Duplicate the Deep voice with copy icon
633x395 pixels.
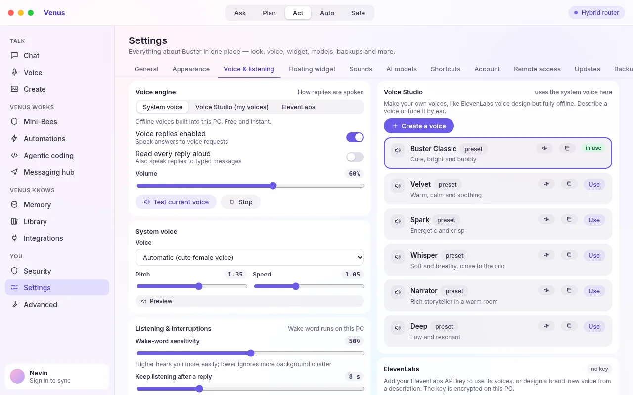point(569,326)
